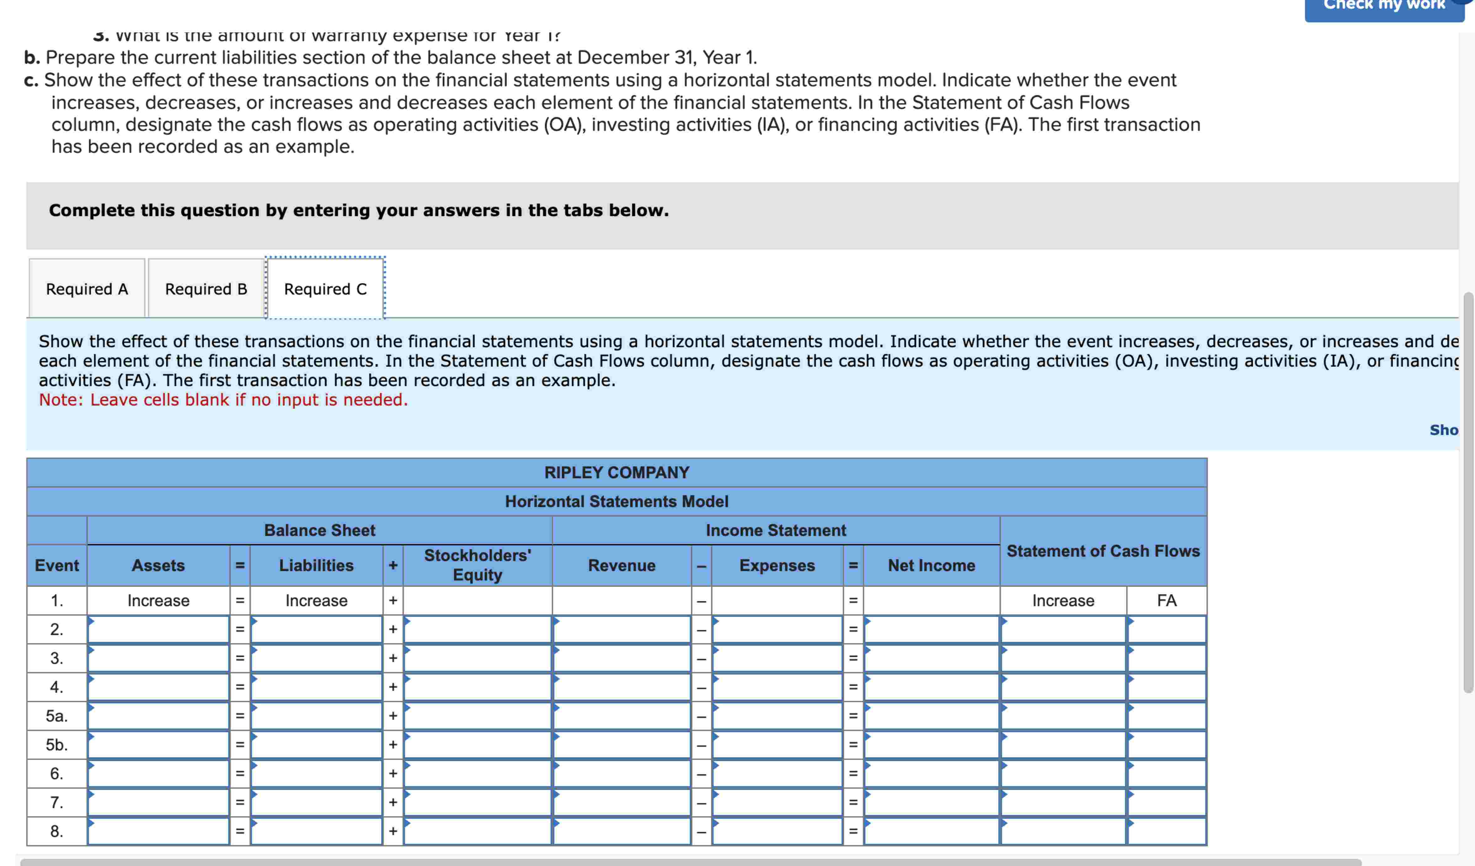
Task: Switch to the Required B tab
Action: point(206,288)
